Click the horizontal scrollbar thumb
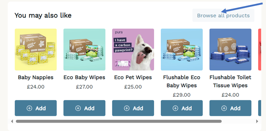This screenshot has height=131, width=266. click(x=119, y=121)
